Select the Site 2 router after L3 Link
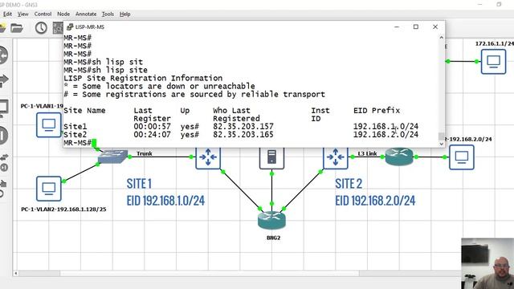514x289 pixels. click(x=399, y=157)
